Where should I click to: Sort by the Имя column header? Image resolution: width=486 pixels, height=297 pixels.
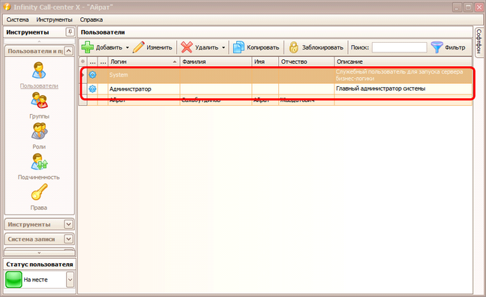coord(265,61)
